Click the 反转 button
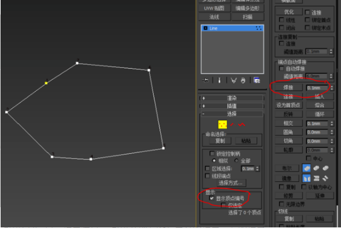 [x=289, y=114]
